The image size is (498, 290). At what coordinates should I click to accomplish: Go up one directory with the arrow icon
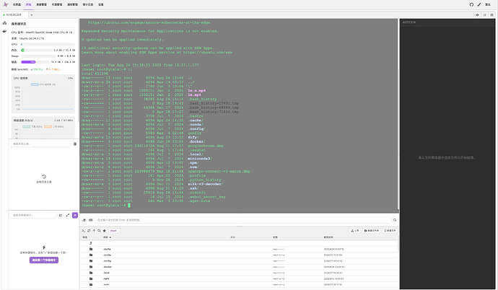coord(94,231)
